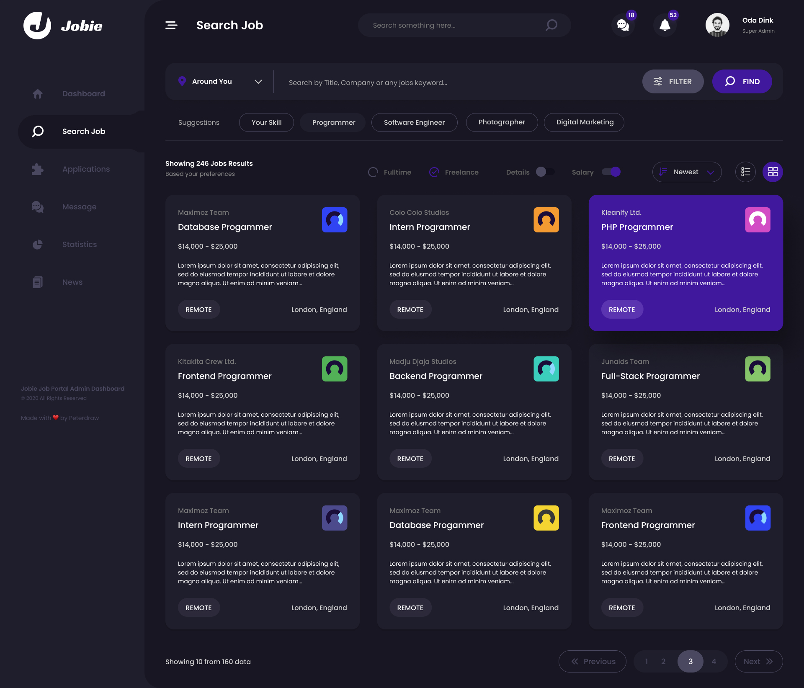This screenshot has width=804, height=688.
Task: Select the Fulltime radio option
Action: pyautogui.click(x=373, y=172)
